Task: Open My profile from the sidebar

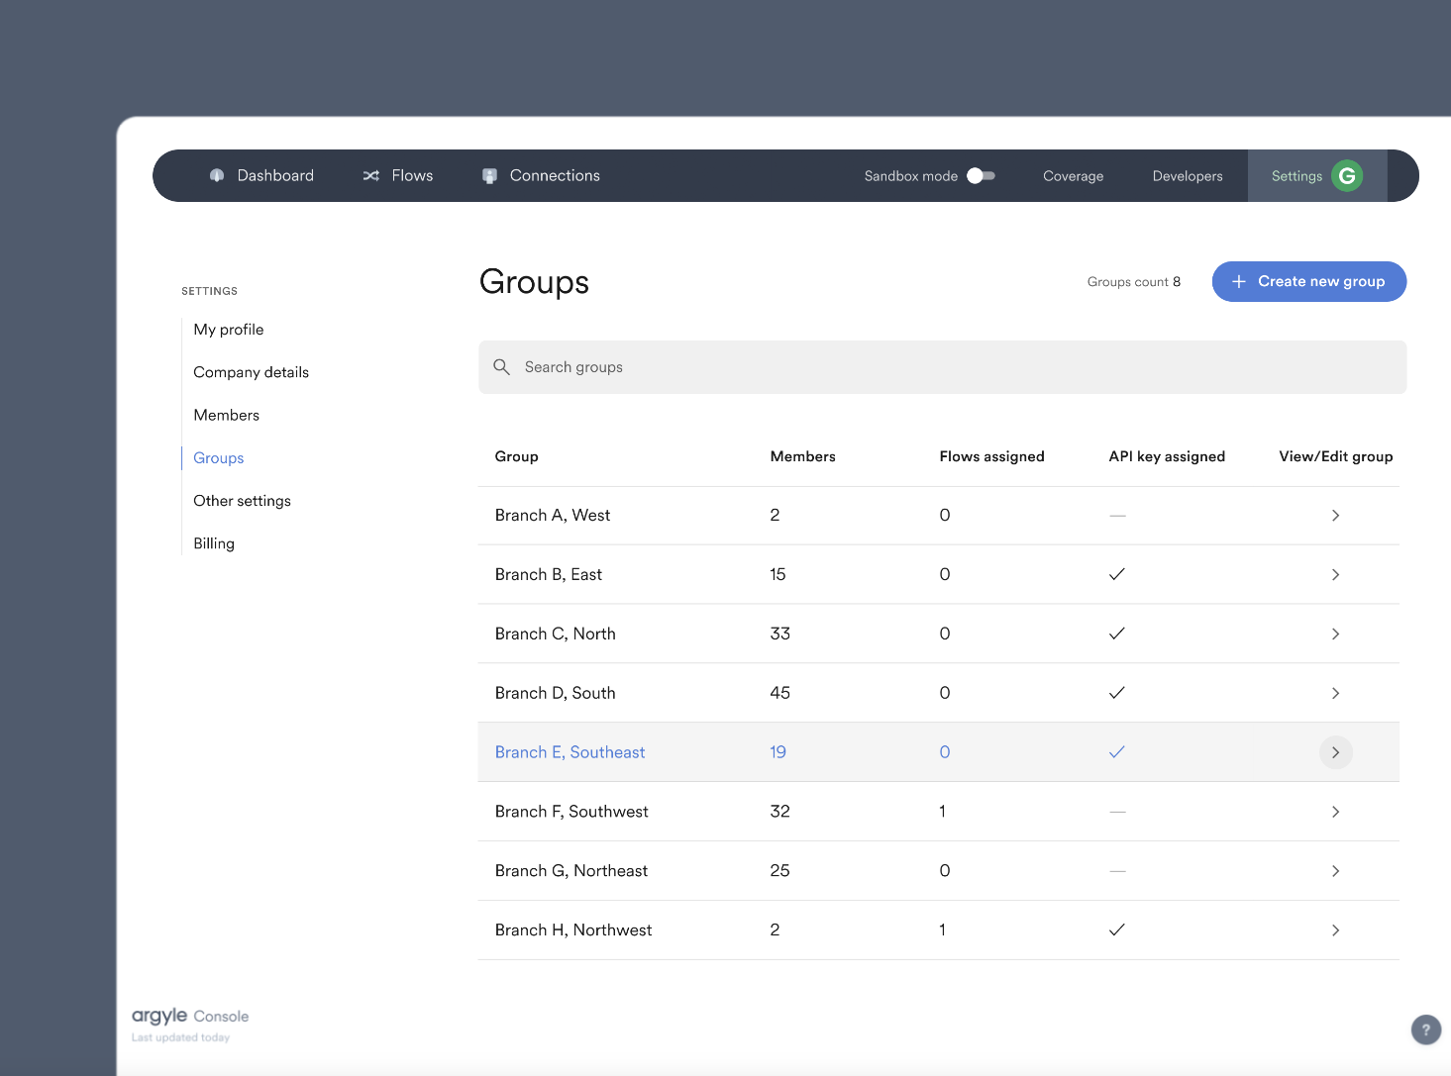Action: pyautogui.click(x=228, y=329)
